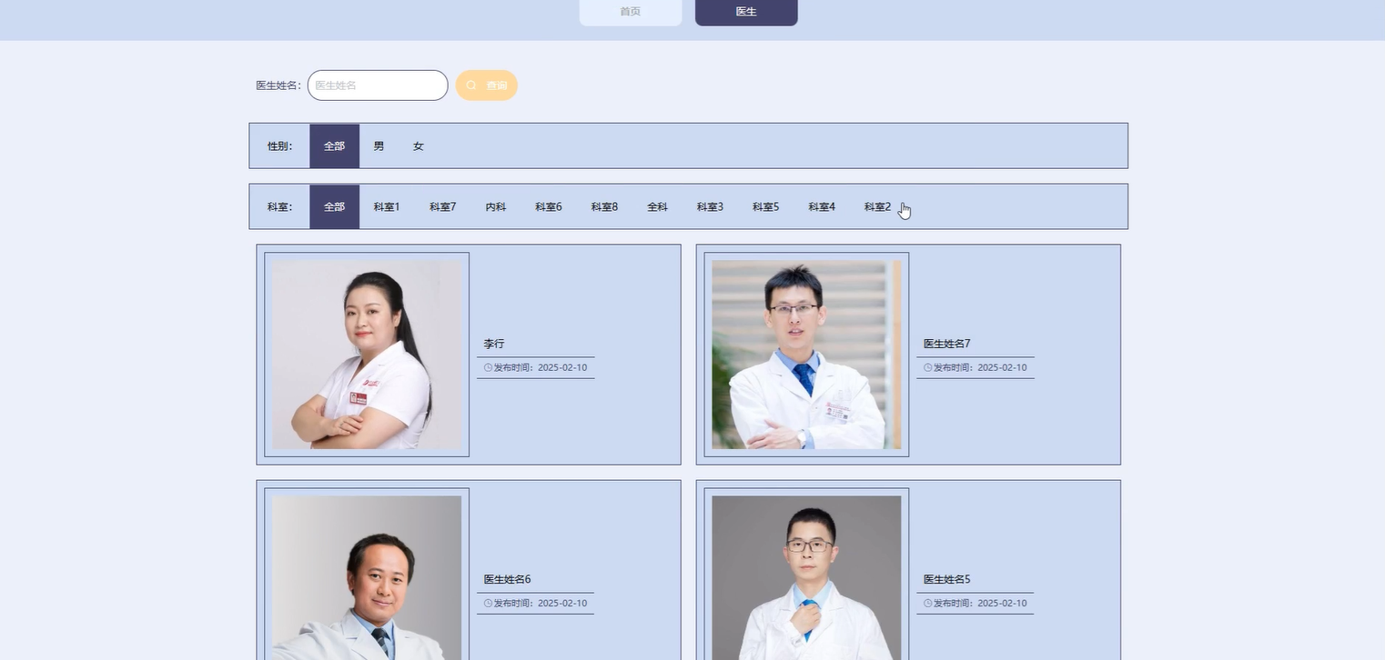Switch to the 首页 tab
Screen dimensions: 1385x660
630,12
